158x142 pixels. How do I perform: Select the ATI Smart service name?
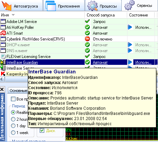(x=15, y=33)
